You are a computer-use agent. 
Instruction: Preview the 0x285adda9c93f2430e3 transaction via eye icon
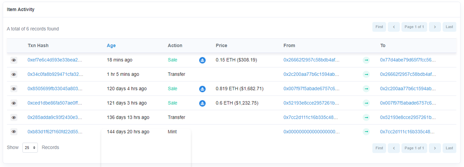[x=14, y=118]
